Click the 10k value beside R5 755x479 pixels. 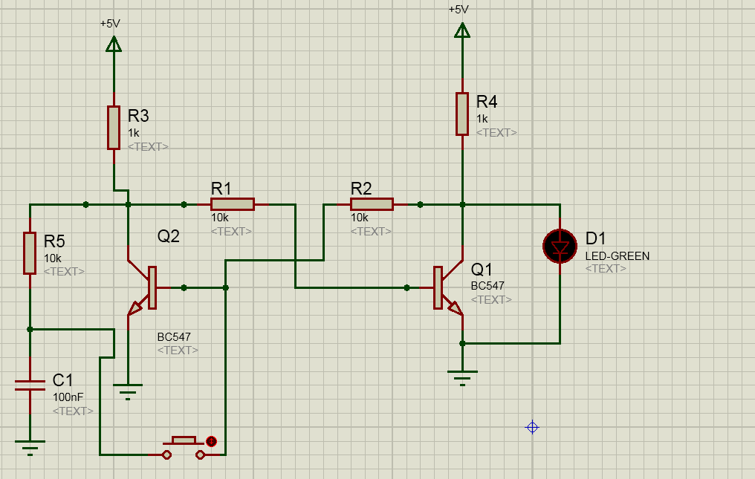click(x=53, y=258)
